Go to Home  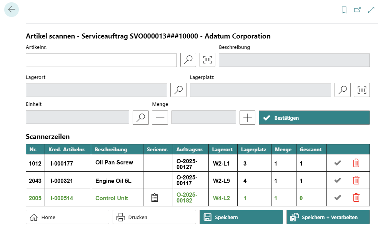pyautogui.click(x=67, y=217)
